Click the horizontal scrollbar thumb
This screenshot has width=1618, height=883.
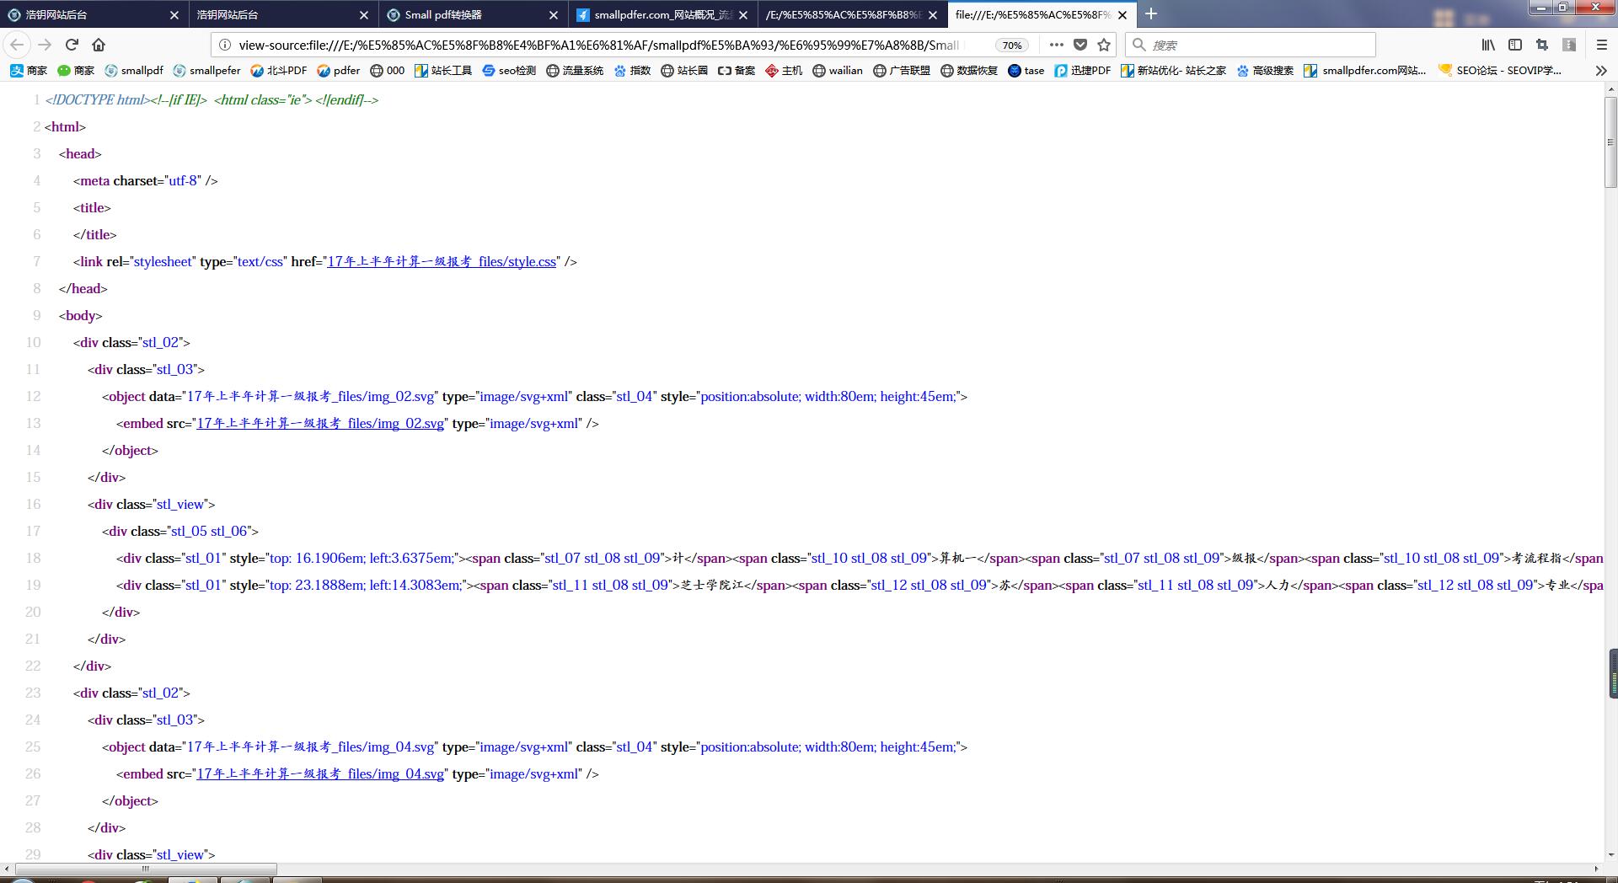pos(145,869)
